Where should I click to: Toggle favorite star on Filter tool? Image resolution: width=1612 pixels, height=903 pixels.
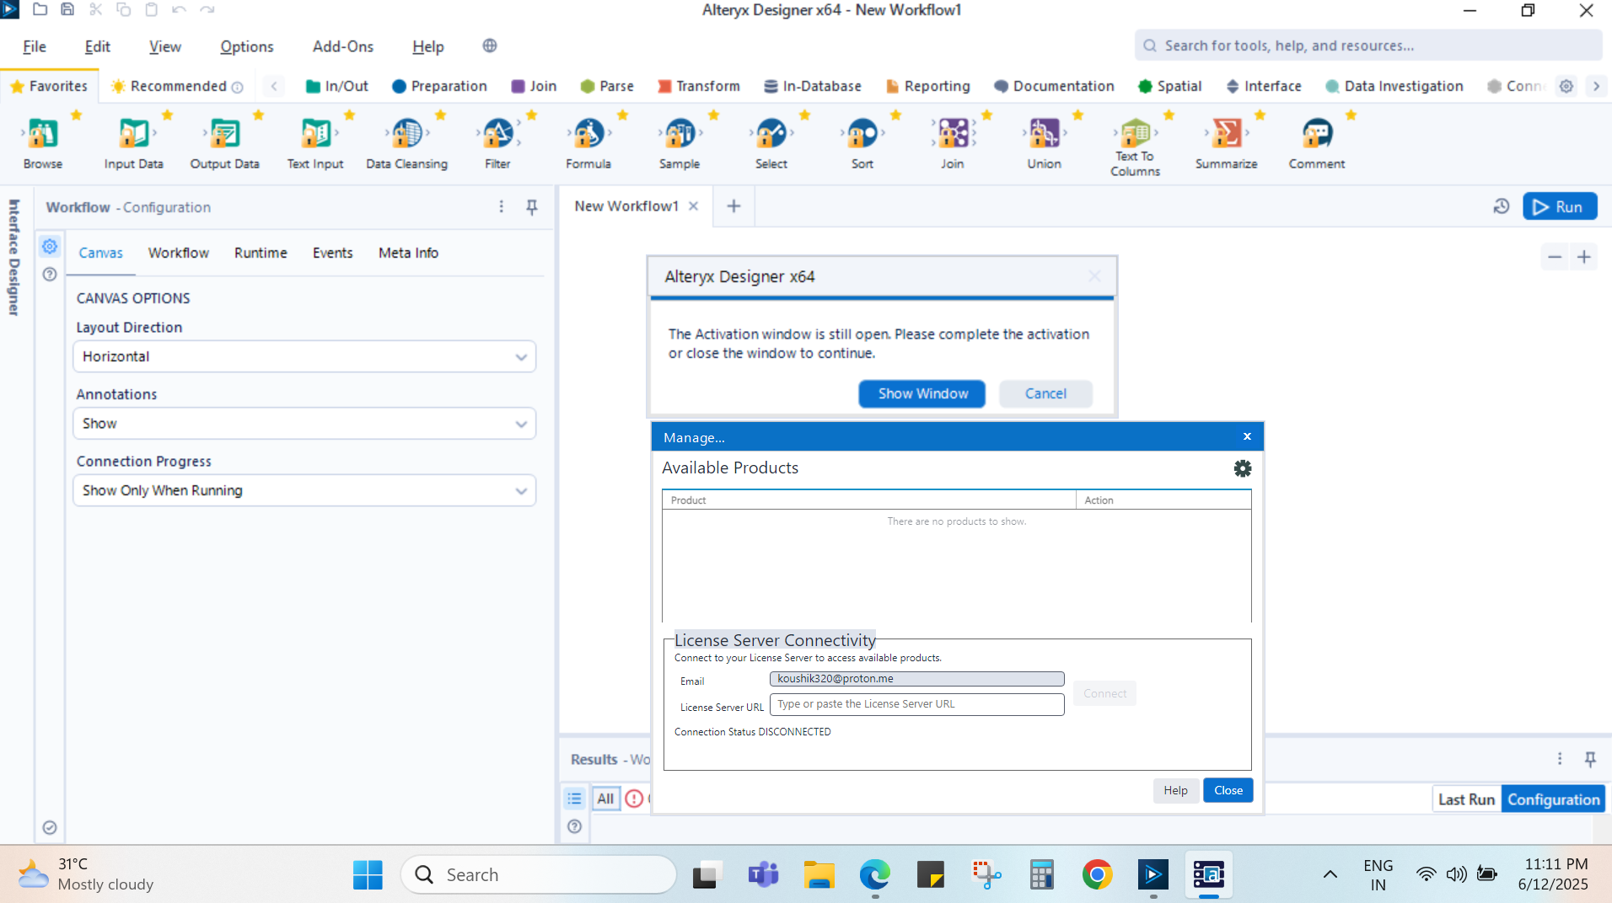tap(531, 115)
